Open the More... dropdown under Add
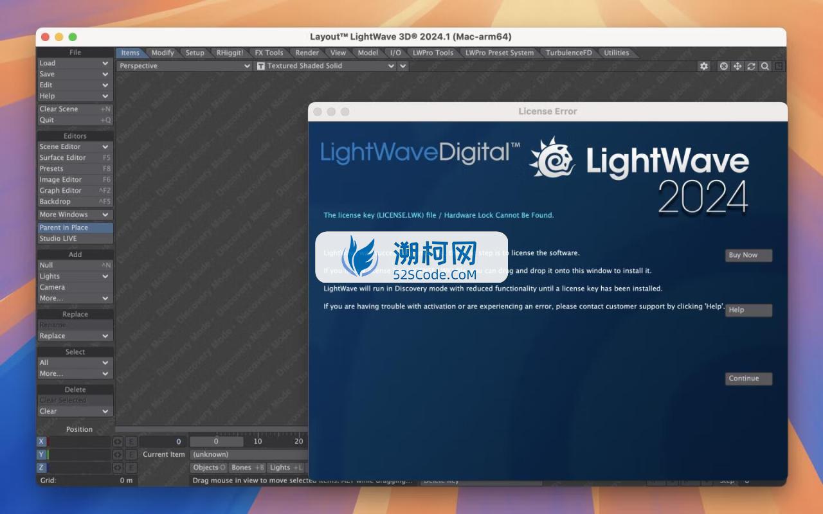The image size is (823, 514). click(x=75, y=298)
